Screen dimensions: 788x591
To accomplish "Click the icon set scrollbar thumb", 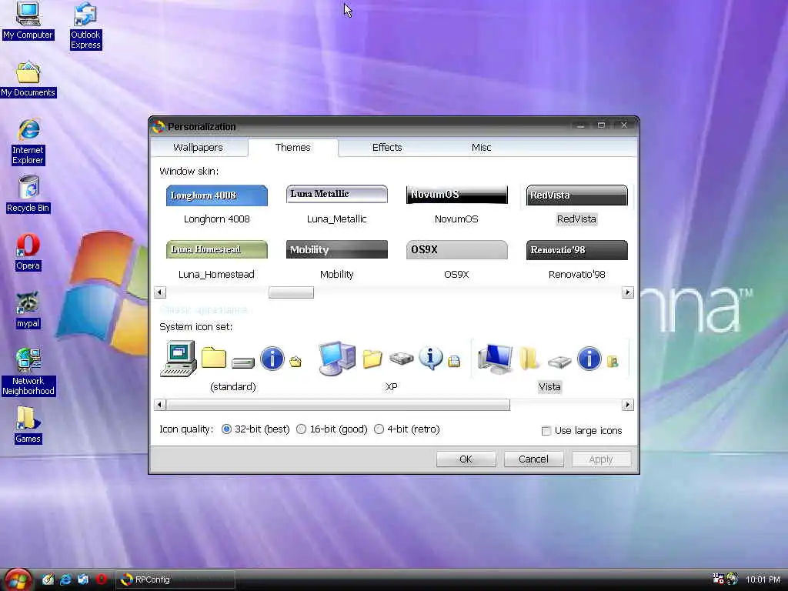I will [x=338, y=405].
